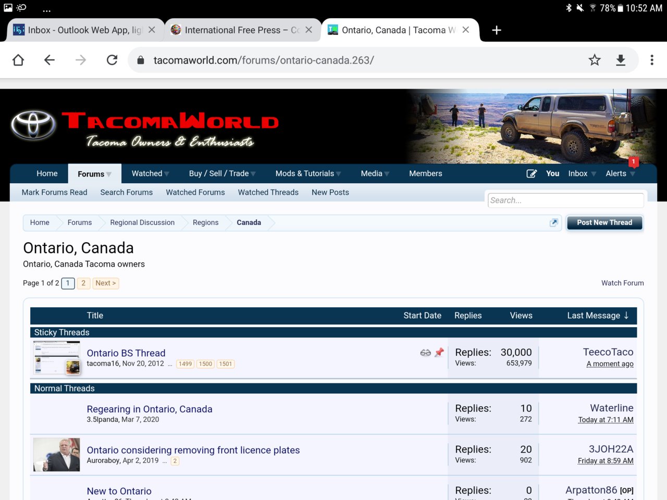This screenshot has width=667, height=500.
Task: Open Ontario BS Thread thumbnail
Action: [x=57, y=358]
